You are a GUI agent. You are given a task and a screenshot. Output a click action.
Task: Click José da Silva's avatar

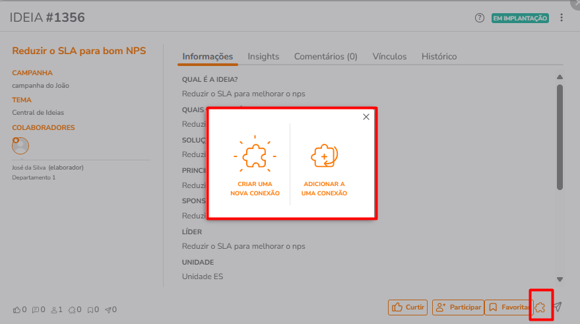pyautogui.click(x=20, y=145)
